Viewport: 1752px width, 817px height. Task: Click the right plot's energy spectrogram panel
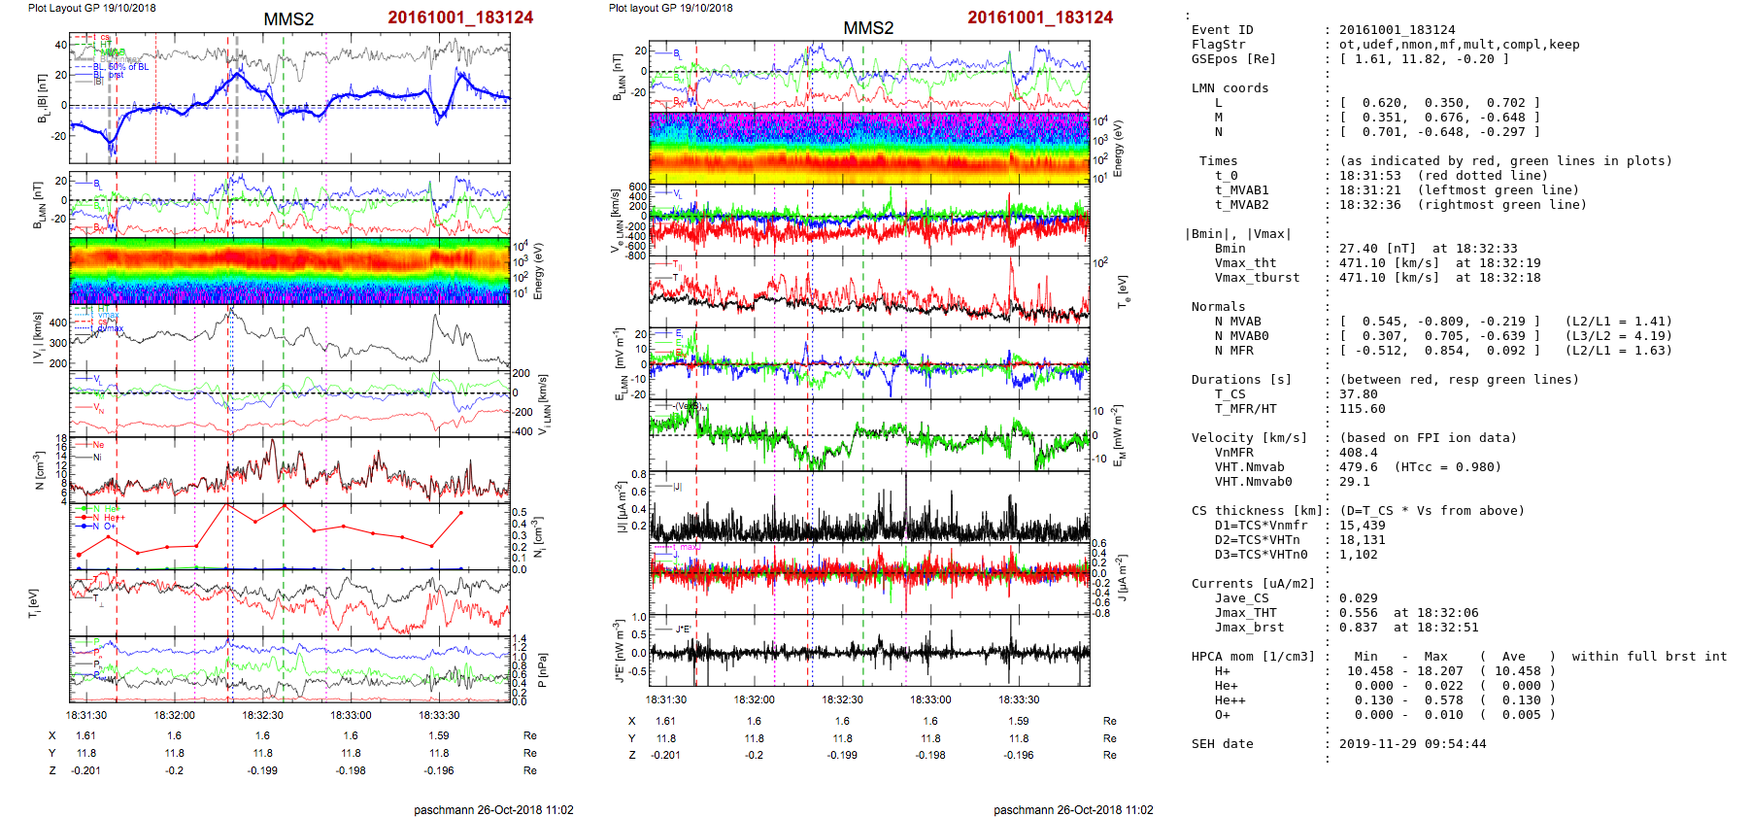click(x=869, y=147)
